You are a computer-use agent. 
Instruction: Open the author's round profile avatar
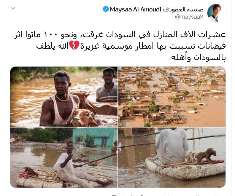click(216, 13)
